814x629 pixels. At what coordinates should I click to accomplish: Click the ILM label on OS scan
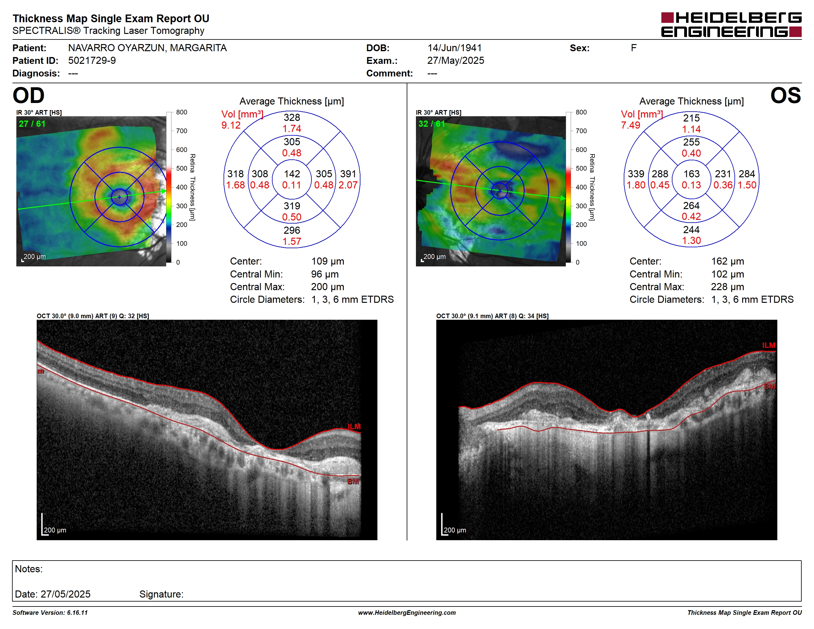tap(769, 345)
